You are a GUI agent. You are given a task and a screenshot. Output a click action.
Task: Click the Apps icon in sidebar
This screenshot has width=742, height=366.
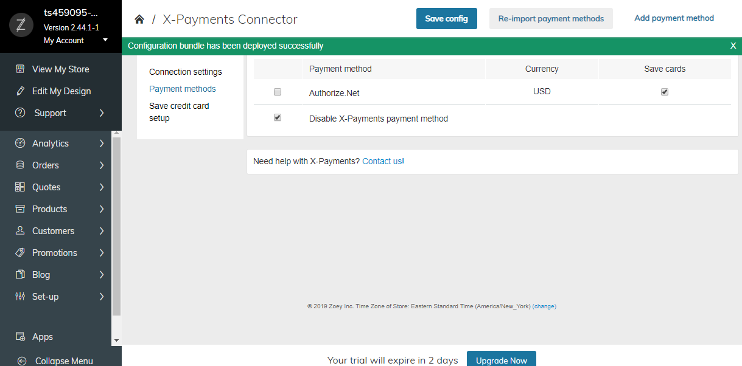pos(20,337)
